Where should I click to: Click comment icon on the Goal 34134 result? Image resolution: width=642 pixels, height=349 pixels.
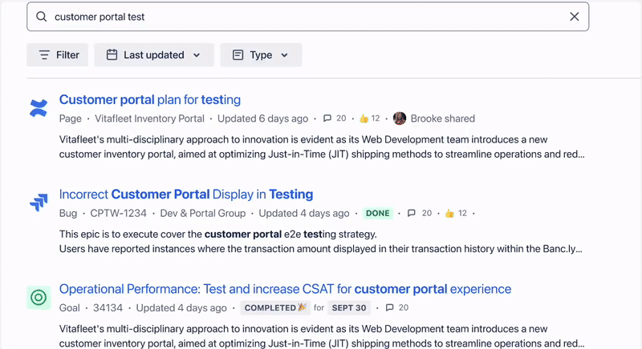pos(390,307)
